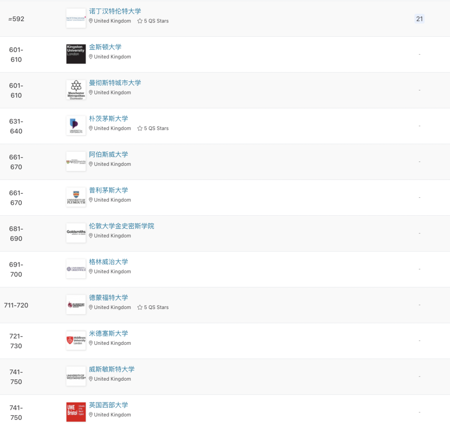Click the location pin icon under 诺丁汉特伦特大学

(x=91, y=21)
